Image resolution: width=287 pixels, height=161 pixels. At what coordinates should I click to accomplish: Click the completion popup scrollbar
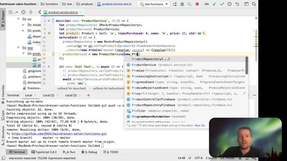(x=247, y=65)
